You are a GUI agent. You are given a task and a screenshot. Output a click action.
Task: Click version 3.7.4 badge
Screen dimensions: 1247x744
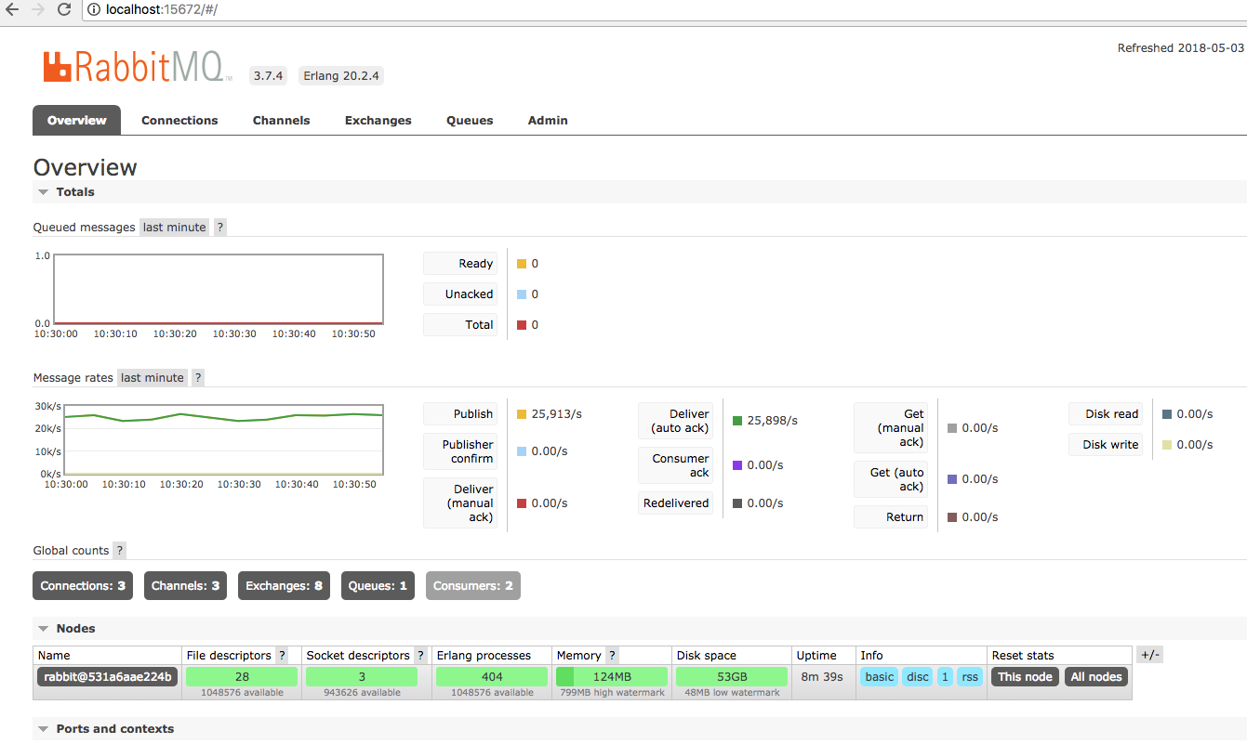268,76
